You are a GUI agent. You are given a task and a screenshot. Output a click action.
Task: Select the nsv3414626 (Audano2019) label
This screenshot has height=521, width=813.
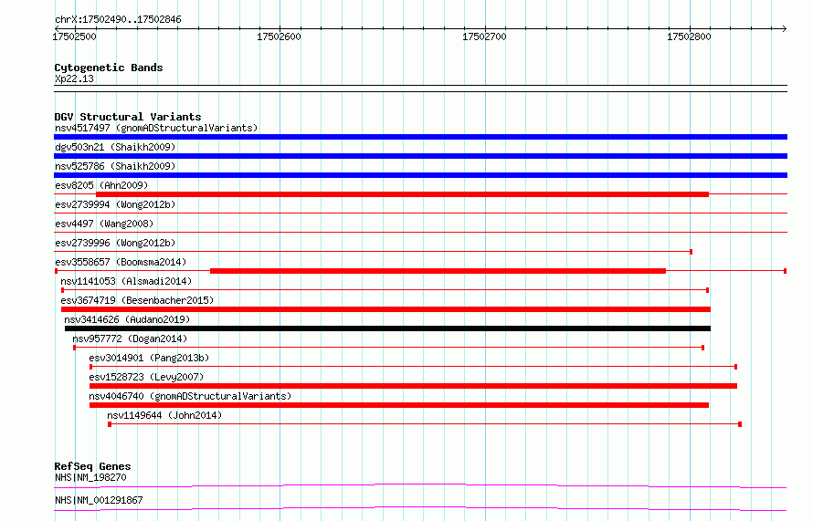127,319
